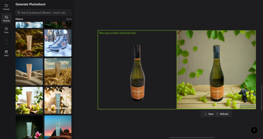
Task: Click the Save download icon
Action: click(x=206, y=114)
